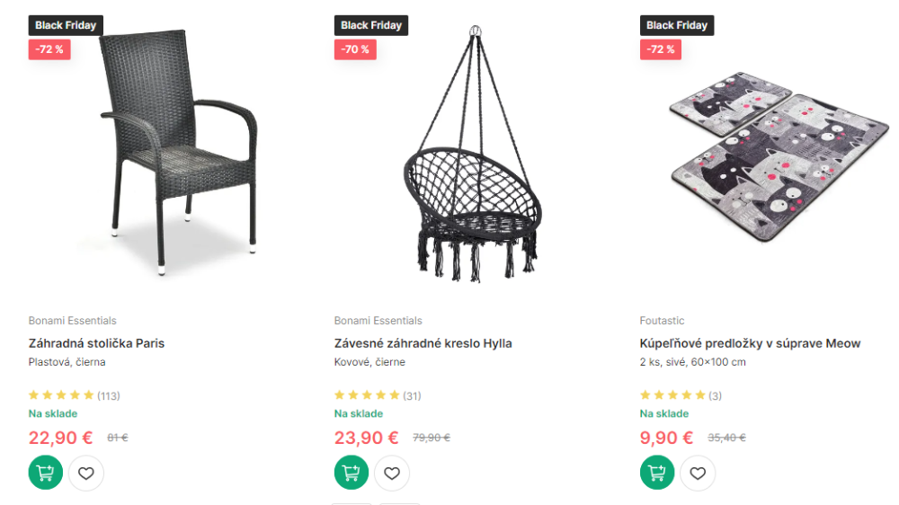Image resolution: width=899 pixels, height=505 pixels.
Task: Open Kúpeľňové predložky v súprave Meow link
Action: click(x=750, y=343)
